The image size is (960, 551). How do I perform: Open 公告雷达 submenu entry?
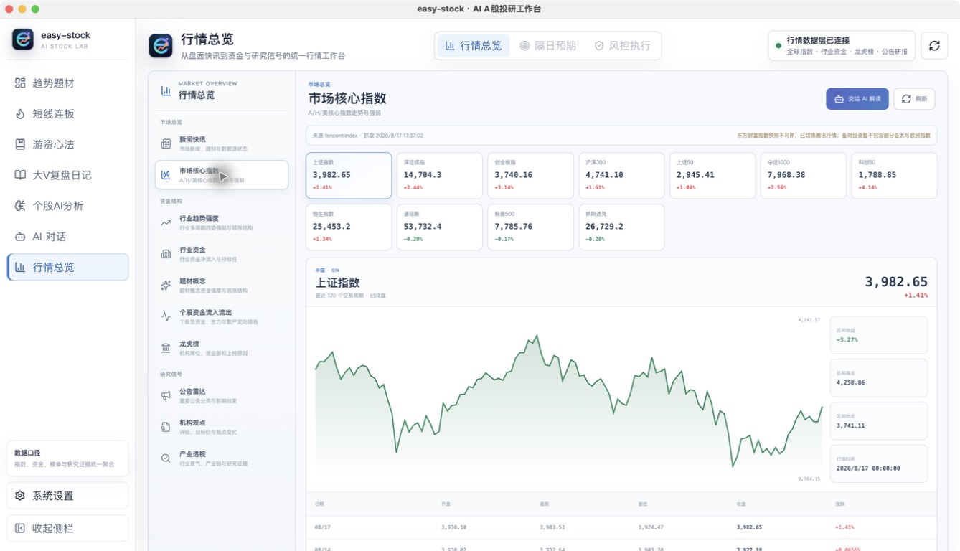[x=222, y=395]
